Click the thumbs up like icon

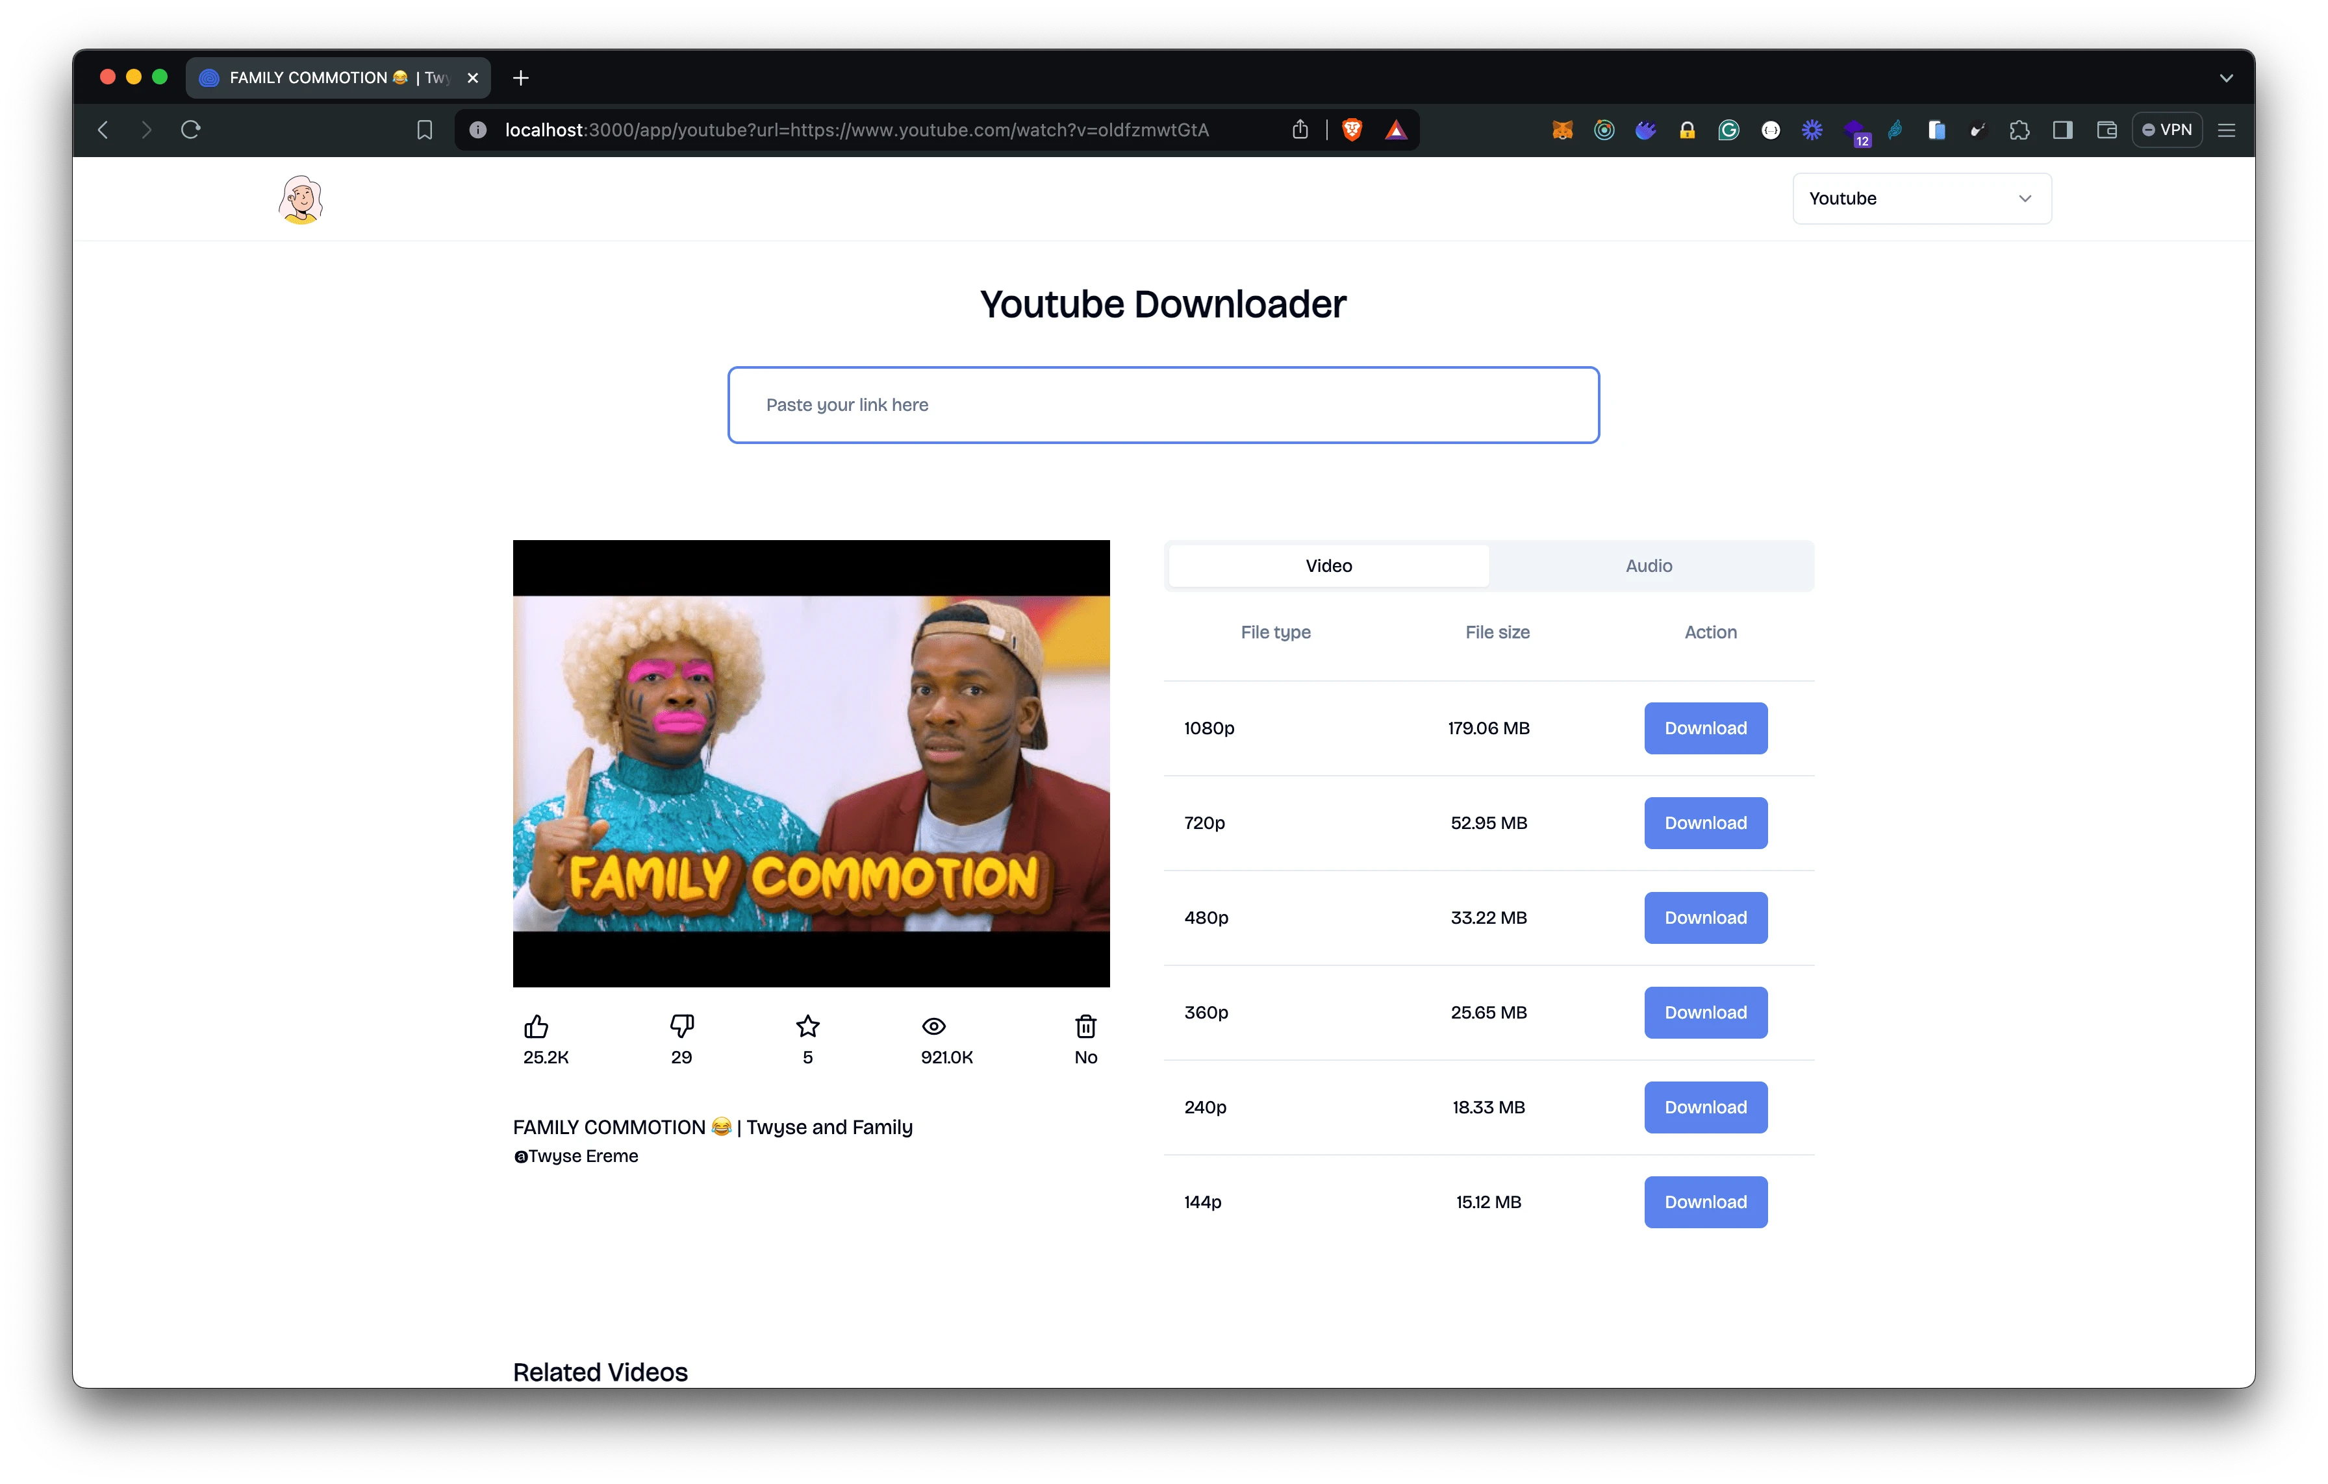pyautogui.click(x=536, y=1026)
